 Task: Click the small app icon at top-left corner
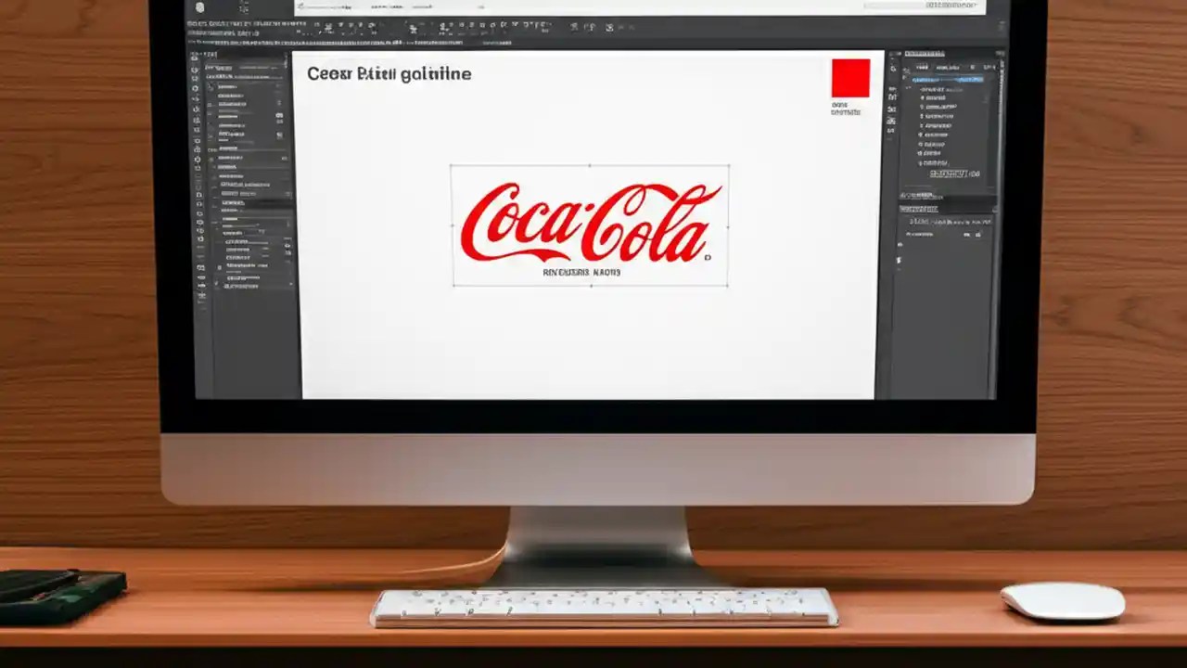[x=198, y=7]
